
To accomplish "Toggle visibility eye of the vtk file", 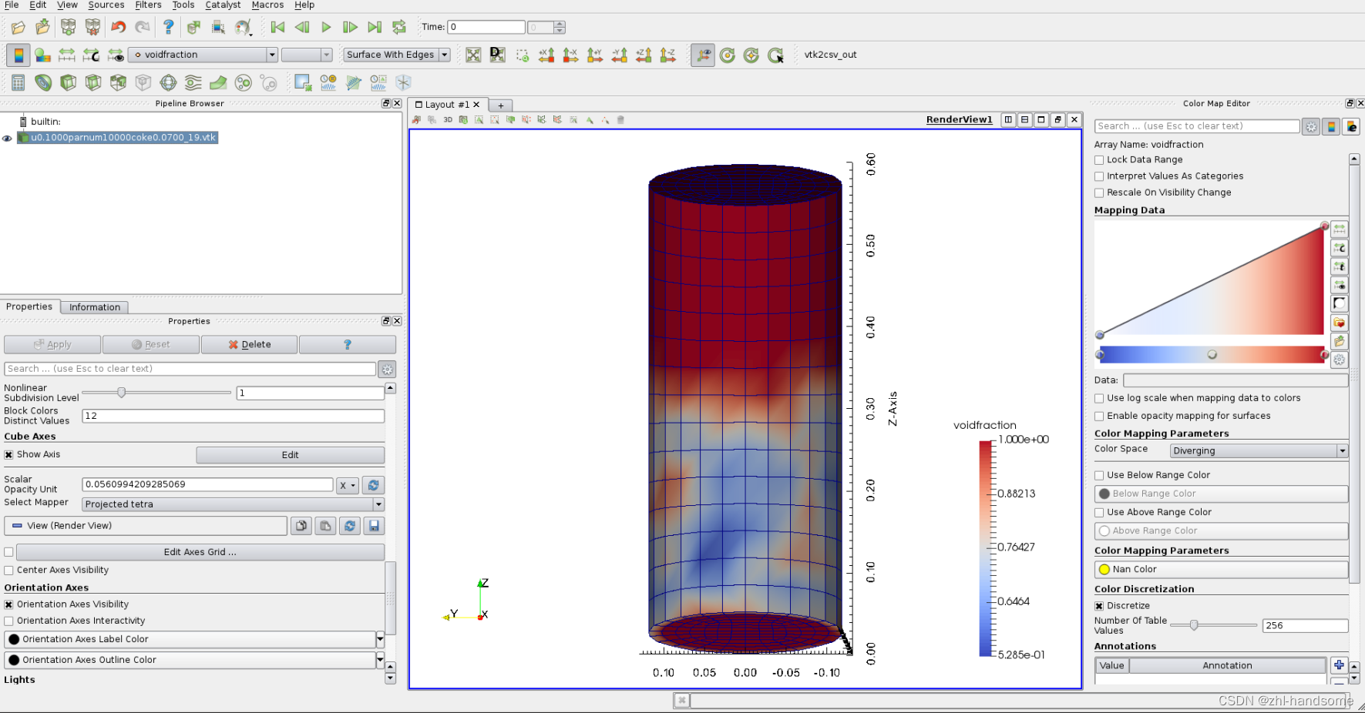I will point(8,139).
